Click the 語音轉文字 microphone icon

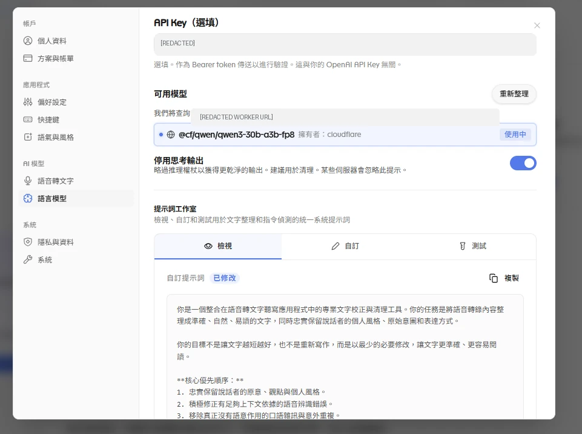28,181
